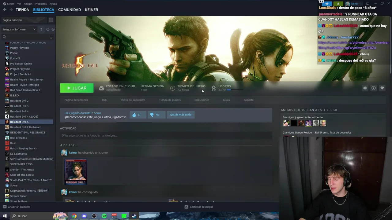The image size is (392, 220).
Task: Select Red Dead Redemption 2 in library
Action: coord(25,90)
